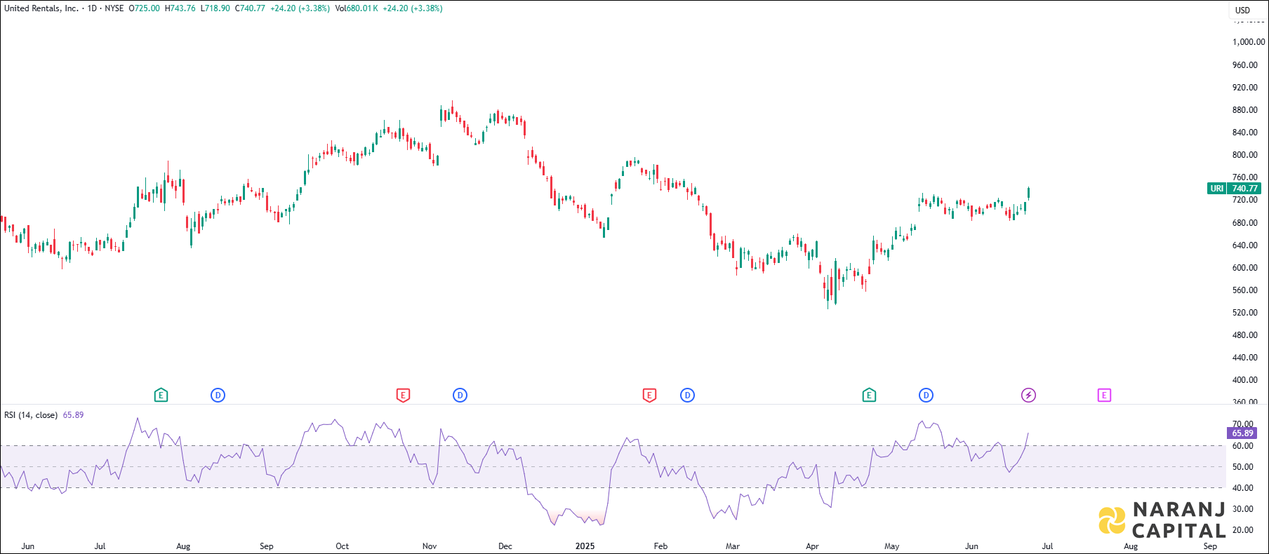Click the 2025 year label on time axis
The height and width of the screenshot is (554, 1269).
coord(585,546)
